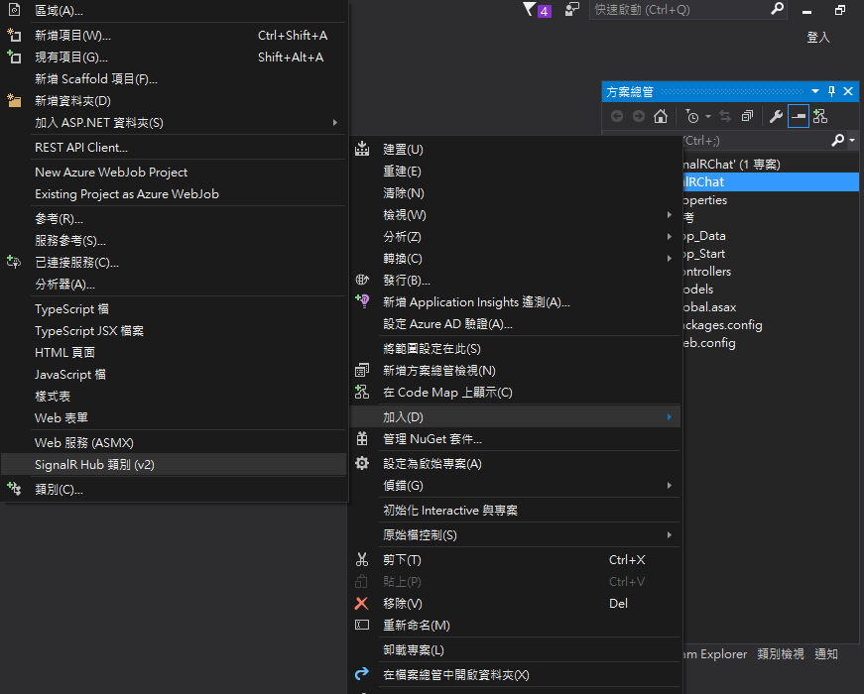864x694 pixels.
Task: Open the feedback icon near quick launch
Action: click(572, 9)
